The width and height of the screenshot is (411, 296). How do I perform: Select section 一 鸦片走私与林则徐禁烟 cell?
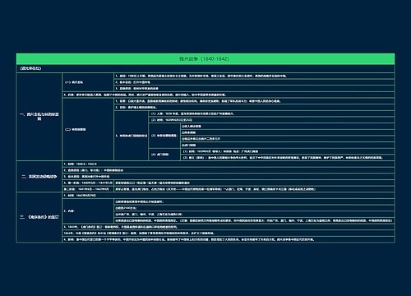pos(39,117)
